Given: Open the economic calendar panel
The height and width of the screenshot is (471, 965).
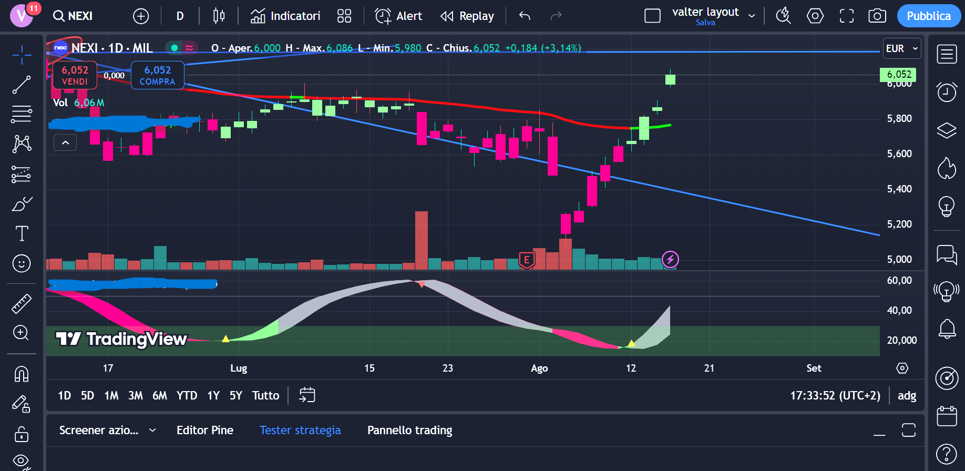Looking at the screenshot, I should (x=947, y=416).
